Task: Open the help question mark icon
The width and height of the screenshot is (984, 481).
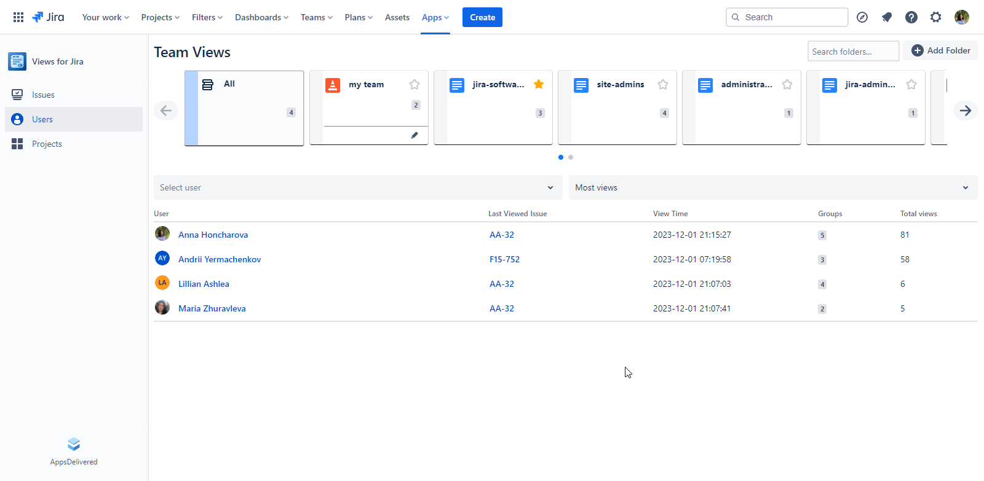Action: coord(911,17)
